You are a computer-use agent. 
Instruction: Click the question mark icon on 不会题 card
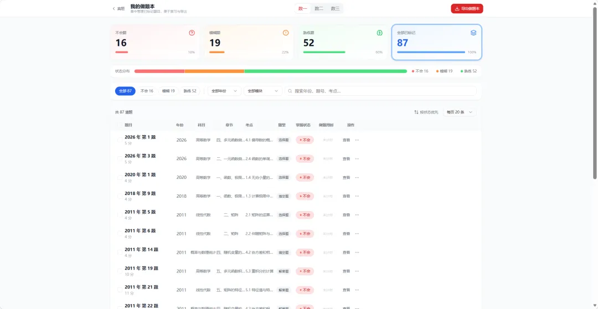click(192, 33)
